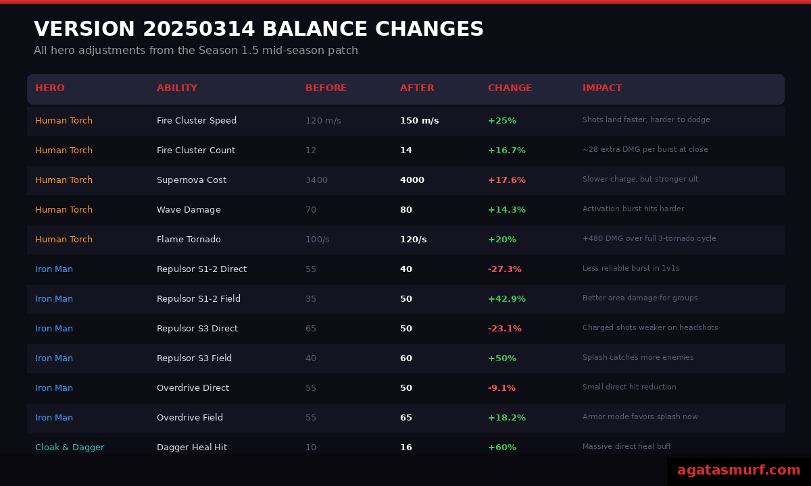Click 'Better area damage for groups' impact

pyautogui.click(x=640, y=298)
